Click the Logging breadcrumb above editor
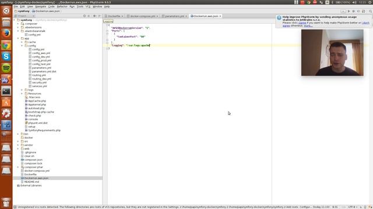This screenshot has width=373, height=209. pyautogui.click(x=108, y=21)
